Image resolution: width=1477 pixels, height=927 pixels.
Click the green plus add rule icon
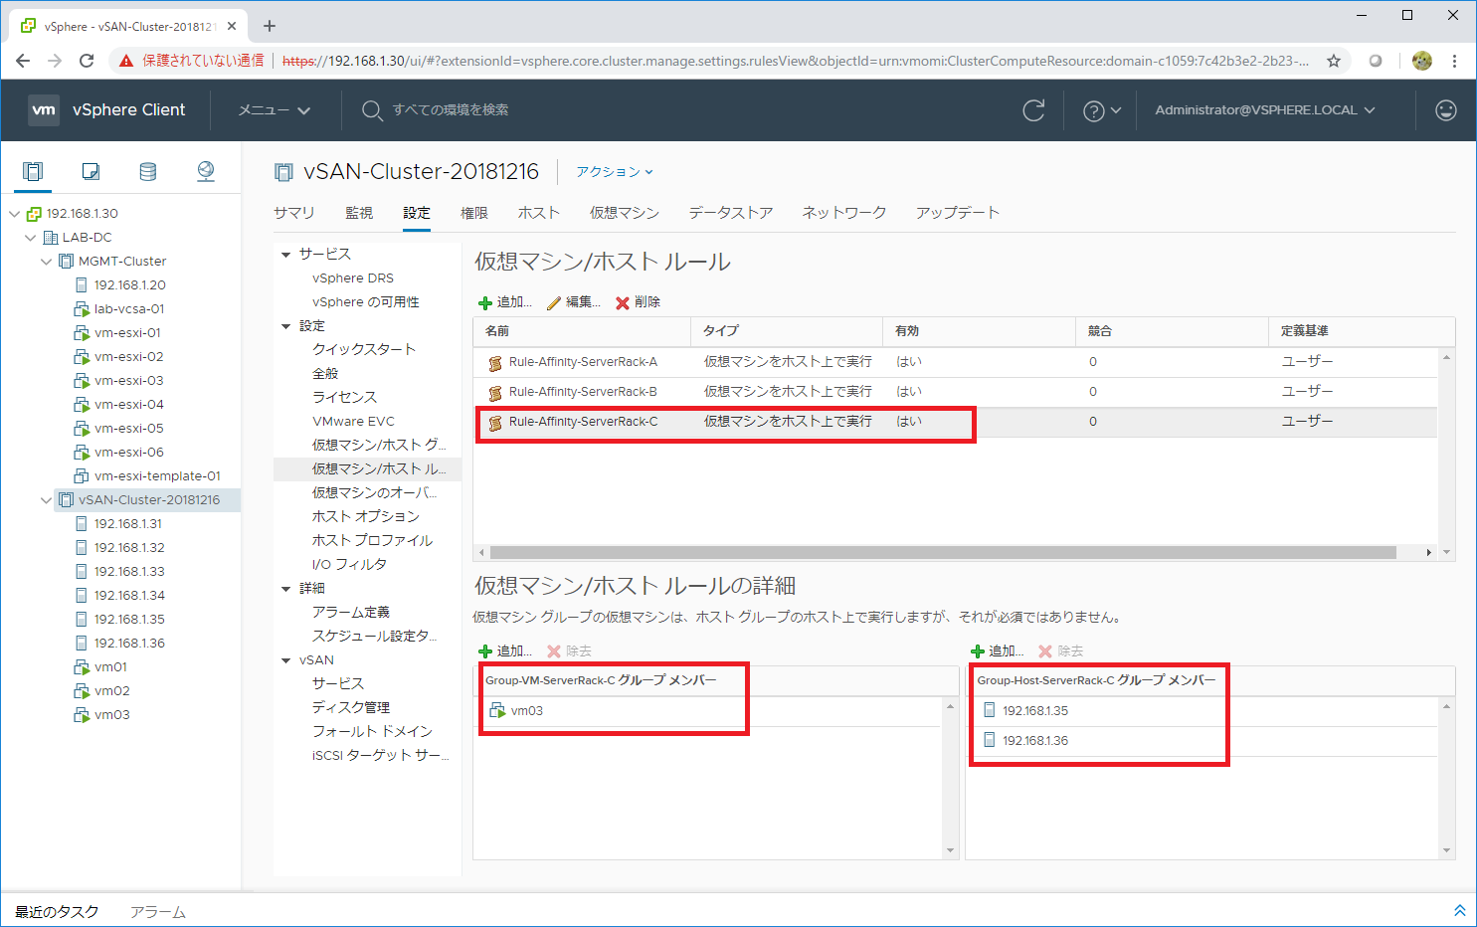coord(485,302)
